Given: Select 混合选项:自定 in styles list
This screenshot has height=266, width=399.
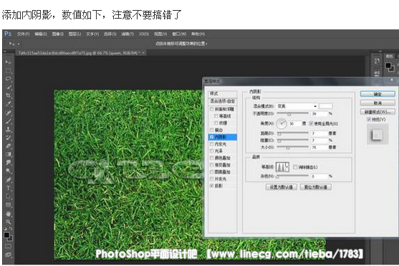Looking at the screenshot, I should click(x=223, y=101).
